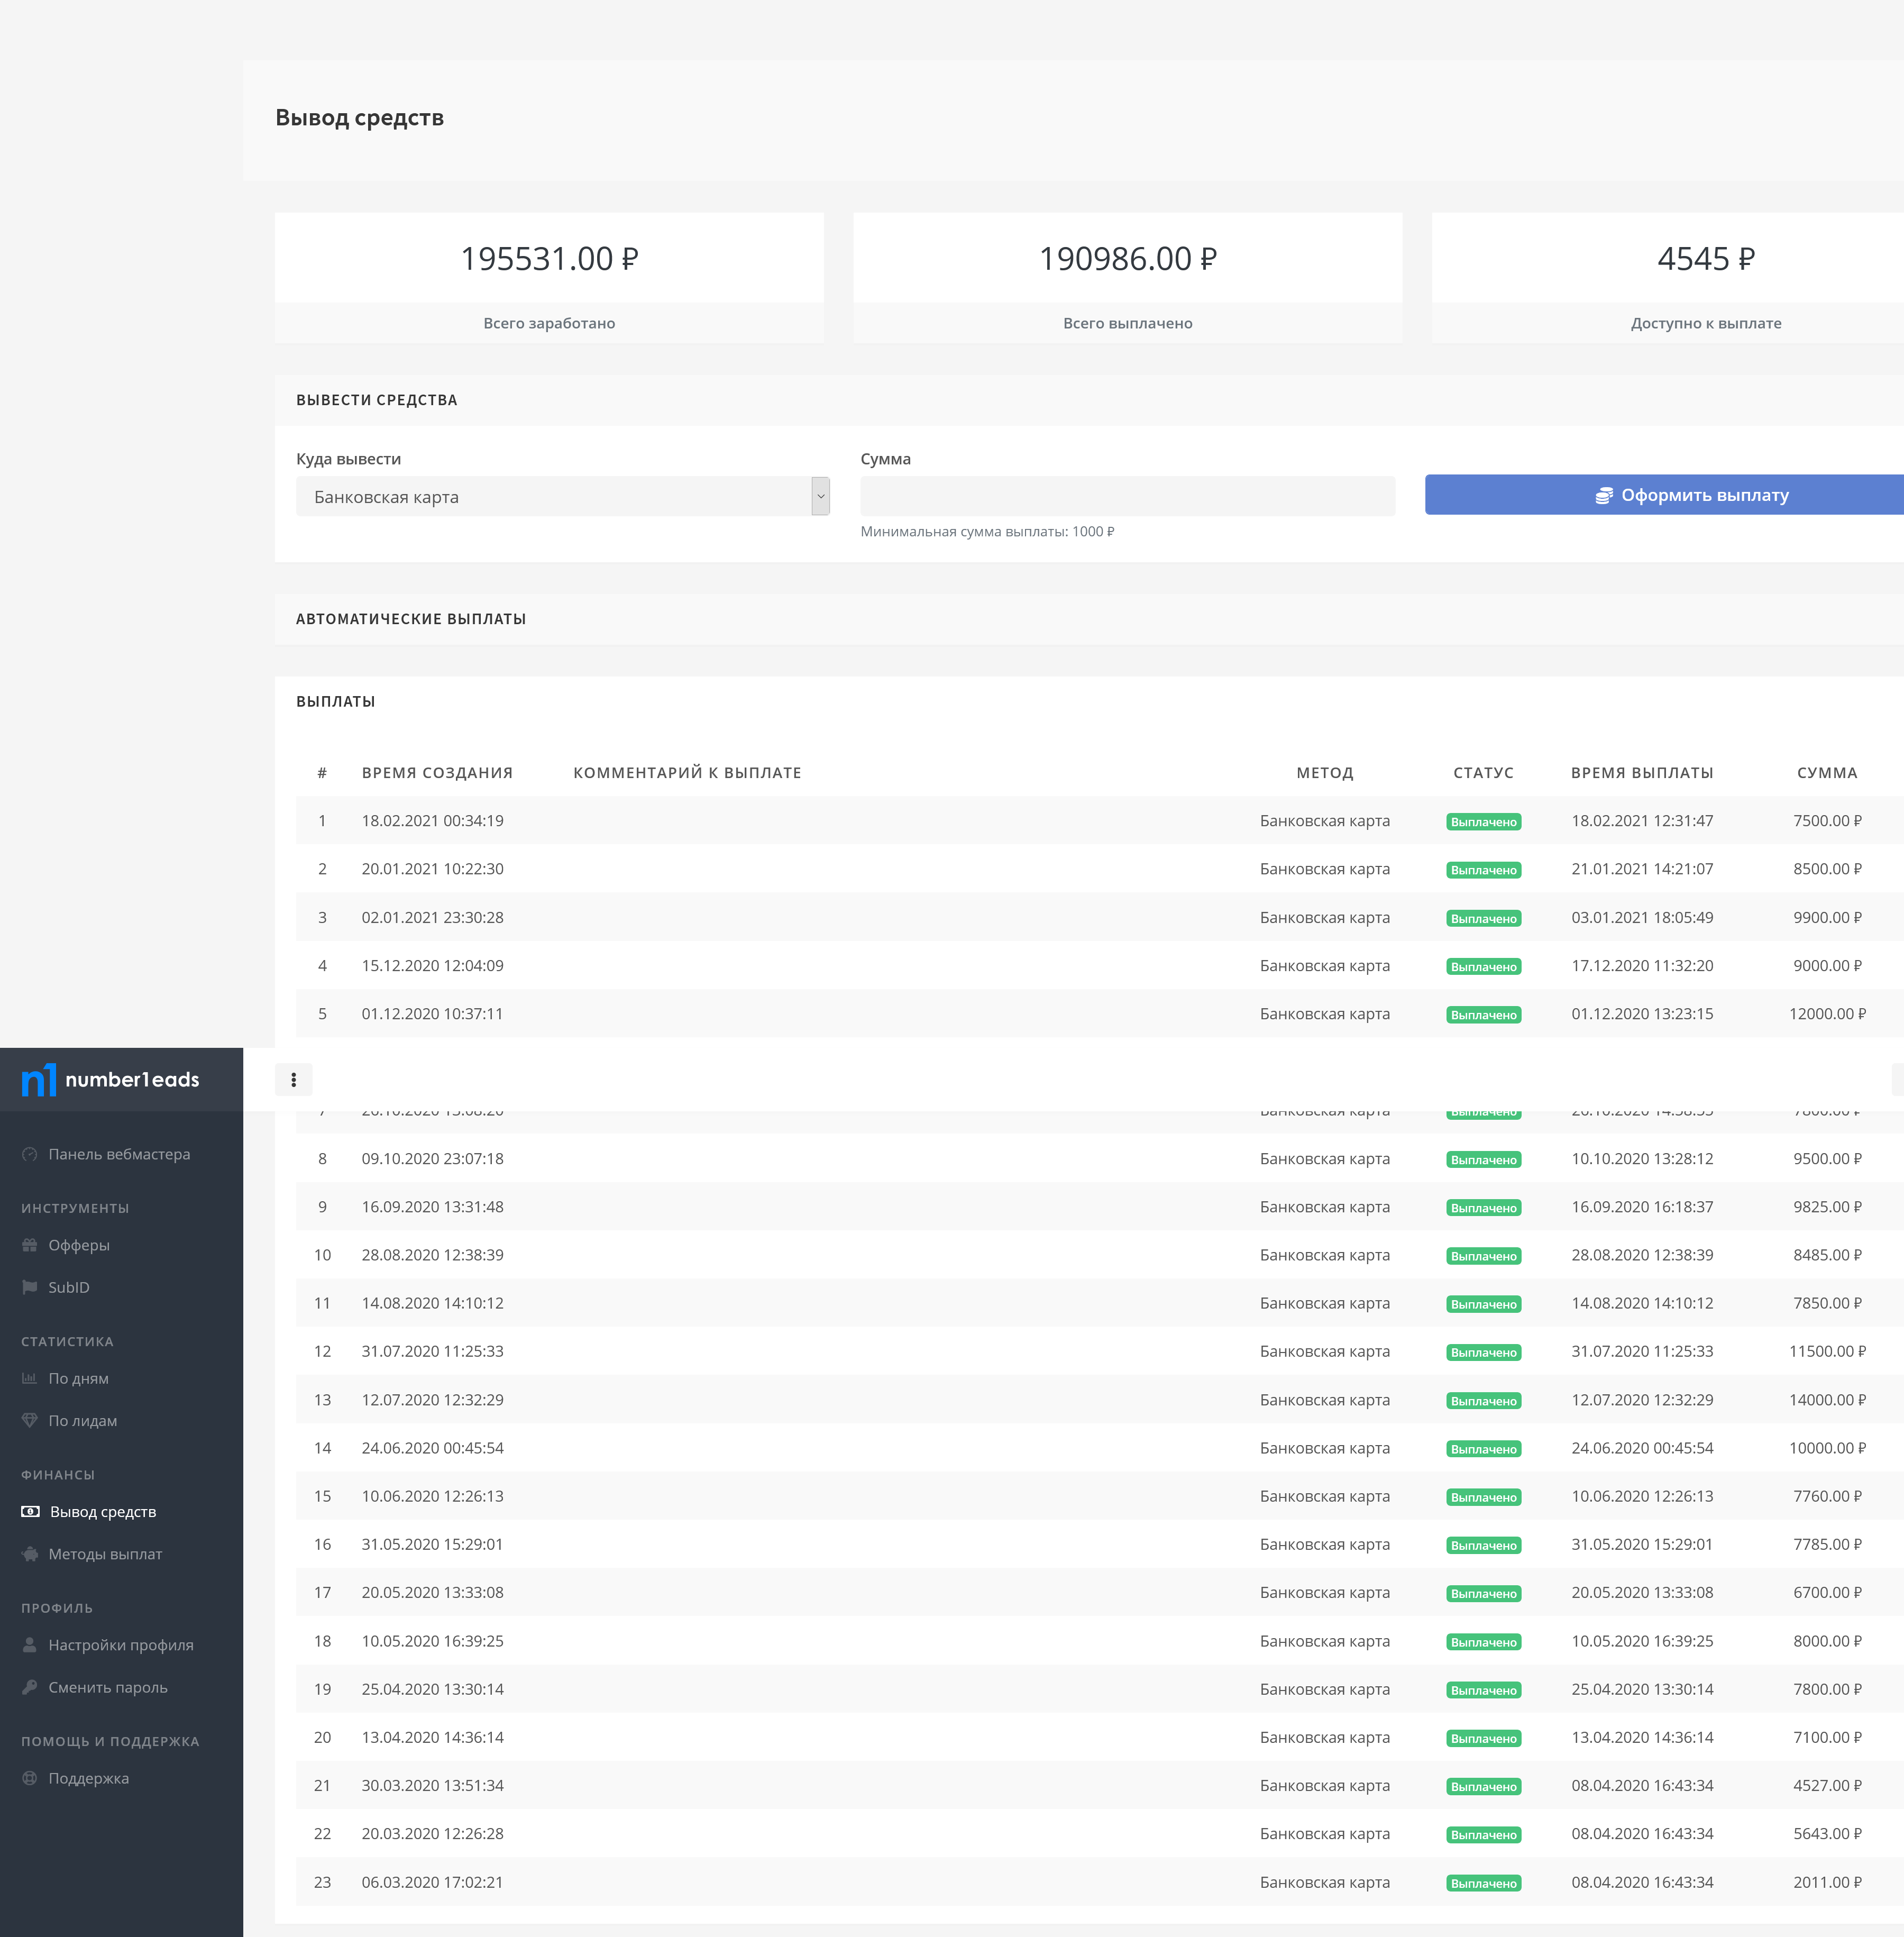Click the SubID flag icon

(30, 1287)
